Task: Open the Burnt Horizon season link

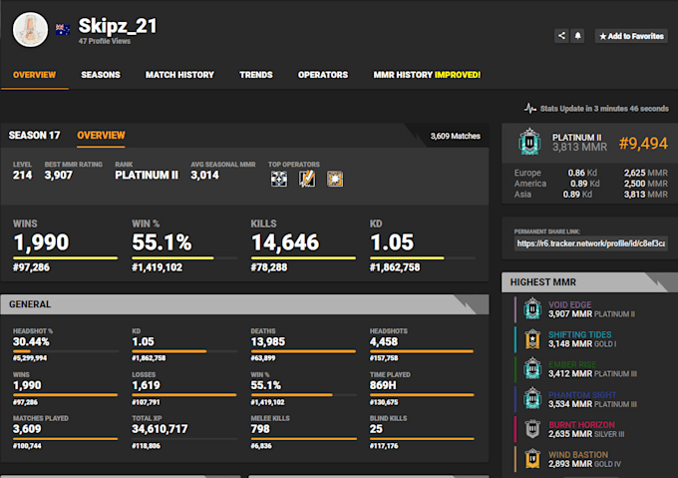Action: (x=581, y=424)
